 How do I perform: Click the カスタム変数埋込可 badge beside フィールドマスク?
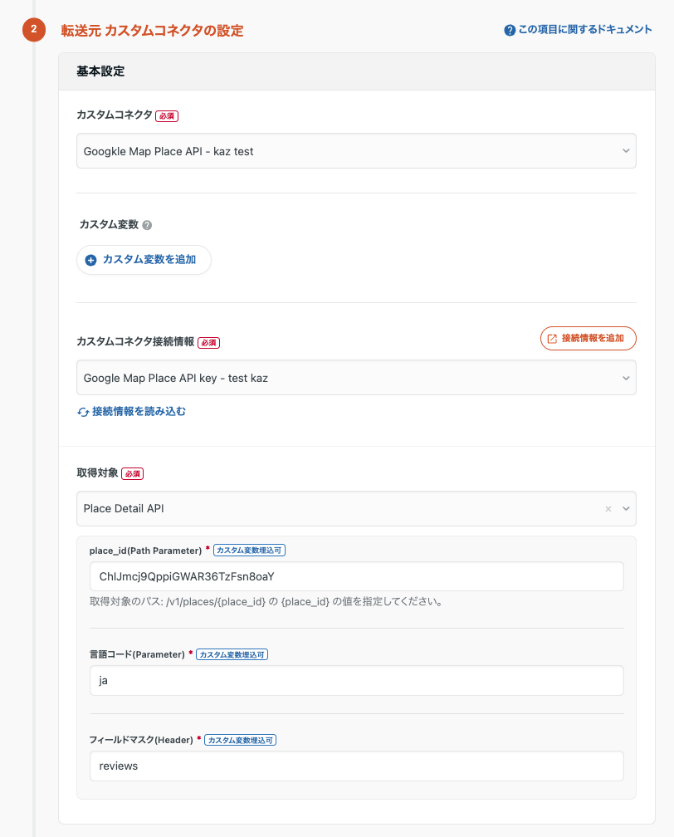pyautogui.click(x=240, y=740)
